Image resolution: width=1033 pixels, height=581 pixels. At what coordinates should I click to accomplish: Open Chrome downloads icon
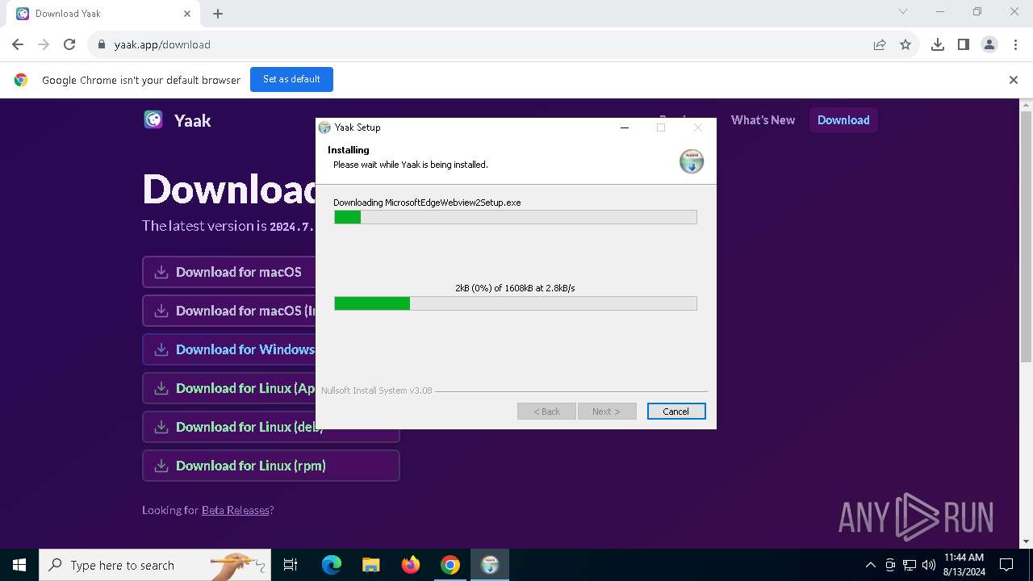(x=938, y=44)
